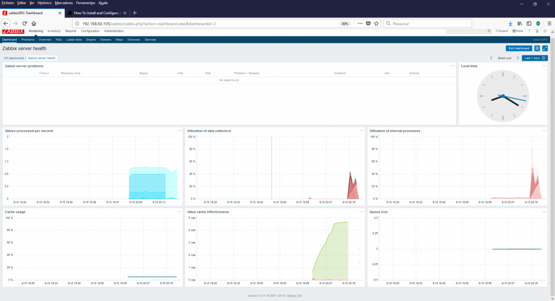Open the Support link with headset icon
The image size is (555, 301).
point(502,31)
